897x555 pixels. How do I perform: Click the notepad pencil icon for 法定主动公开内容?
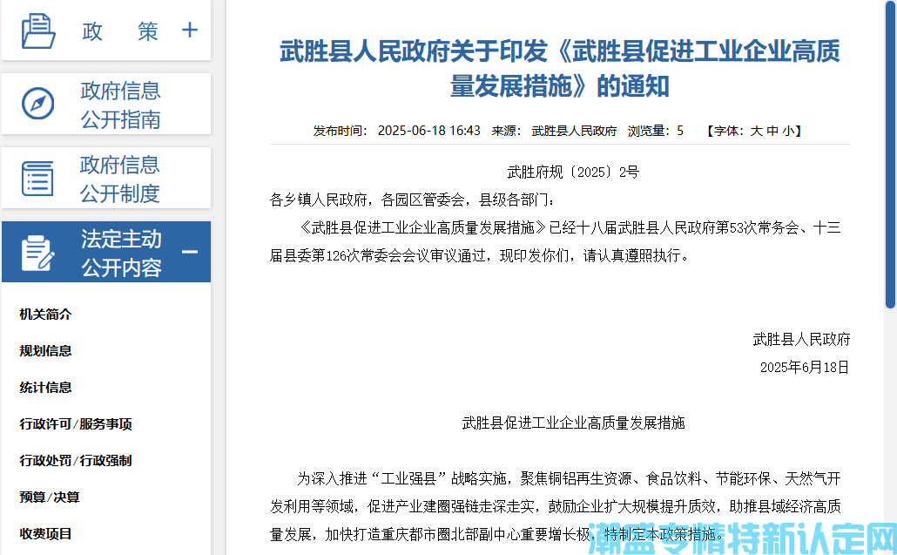[37, 253]
